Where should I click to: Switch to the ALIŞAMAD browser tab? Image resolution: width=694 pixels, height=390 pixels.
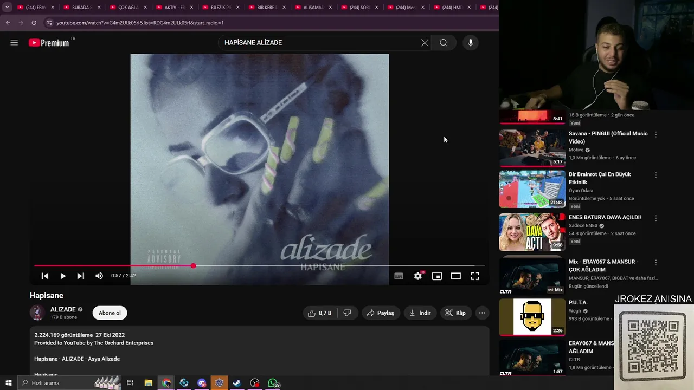click(x=313, y=8)
